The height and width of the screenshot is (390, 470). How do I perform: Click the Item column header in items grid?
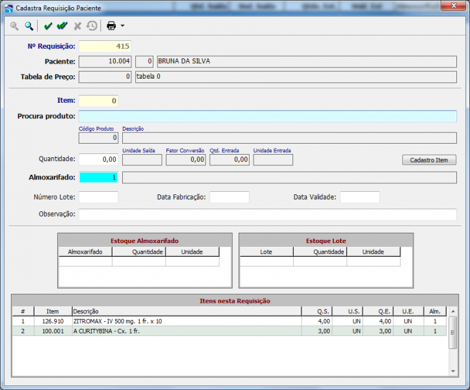53,311
